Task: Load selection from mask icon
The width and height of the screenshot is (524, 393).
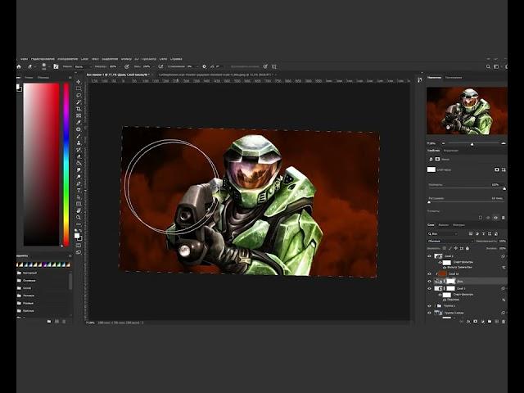Action: point(481,218)
